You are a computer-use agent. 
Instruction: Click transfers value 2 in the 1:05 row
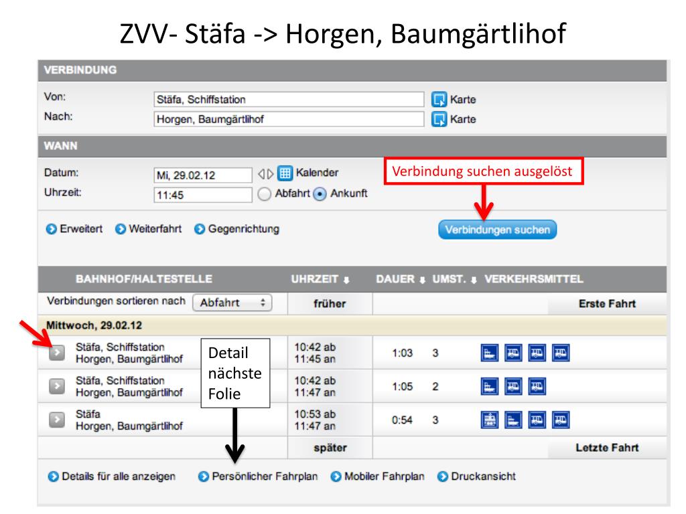(435, 386)
